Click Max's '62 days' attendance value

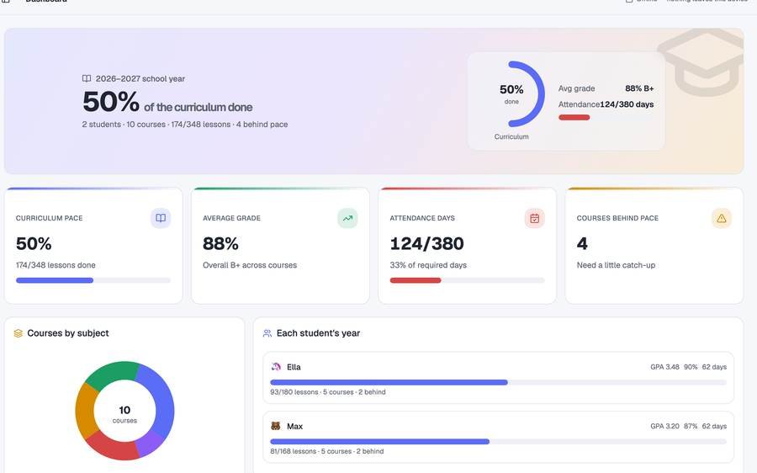[714, 427]
